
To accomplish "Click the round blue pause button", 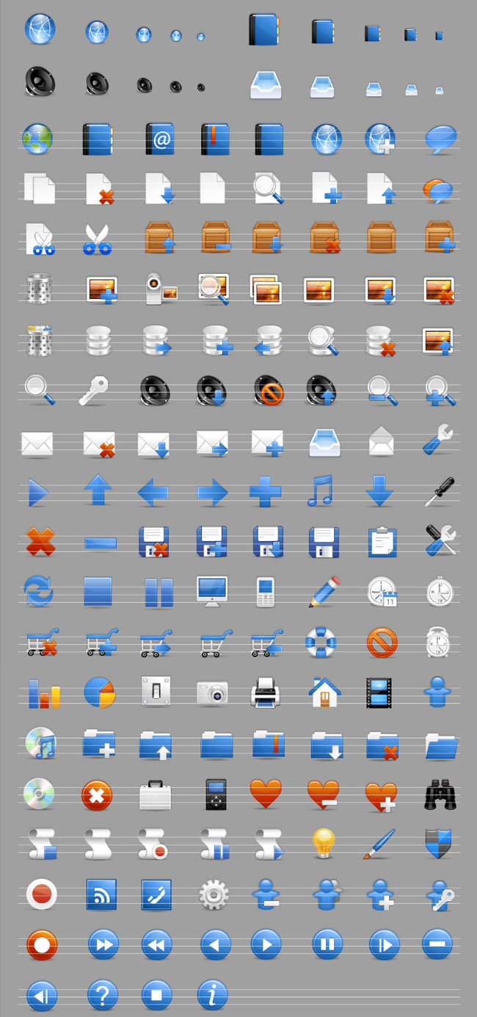I will (327, 944).
